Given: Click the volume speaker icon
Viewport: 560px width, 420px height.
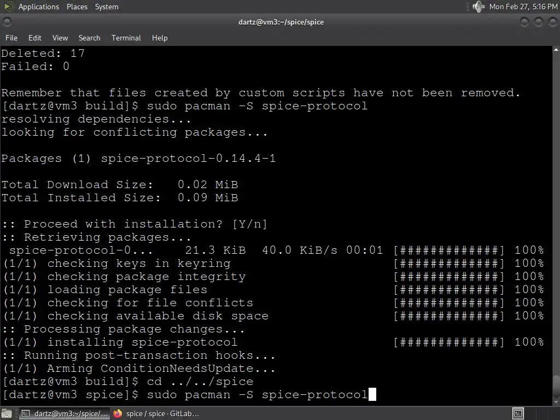Looking at the screenshot, I should coord(478,7).
